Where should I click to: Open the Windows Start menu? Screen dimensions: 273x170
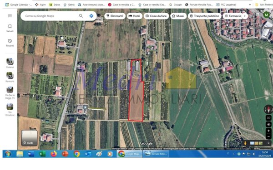8,154
